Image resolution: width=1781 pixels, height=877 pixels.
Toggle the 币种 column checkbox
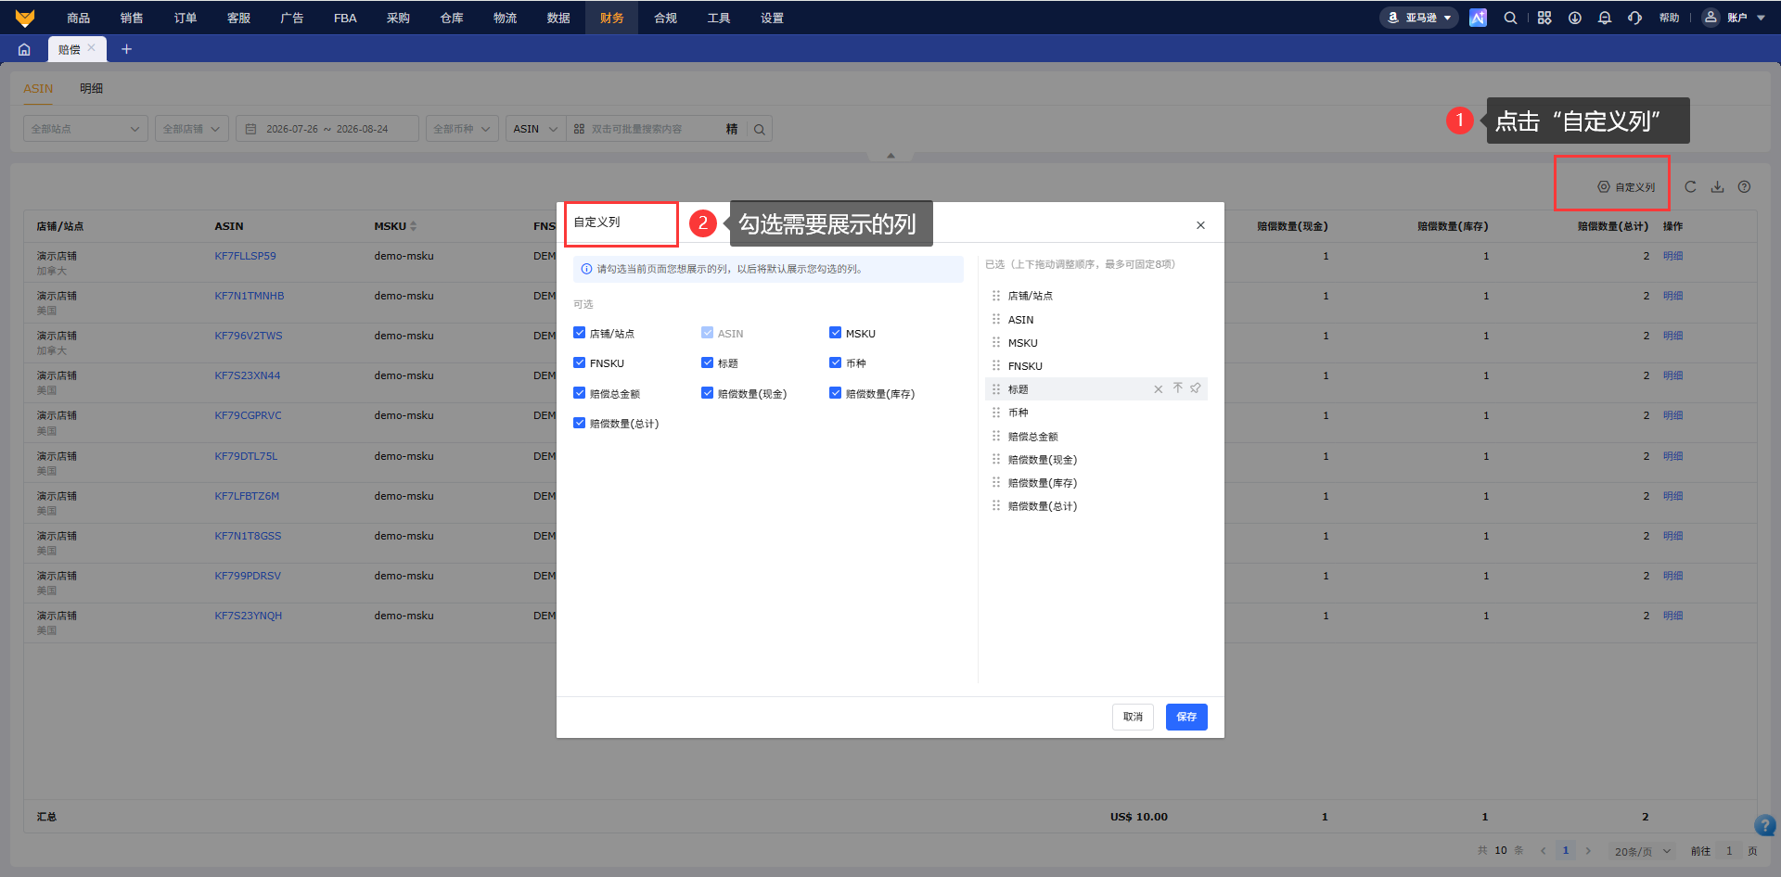(835, 362)
